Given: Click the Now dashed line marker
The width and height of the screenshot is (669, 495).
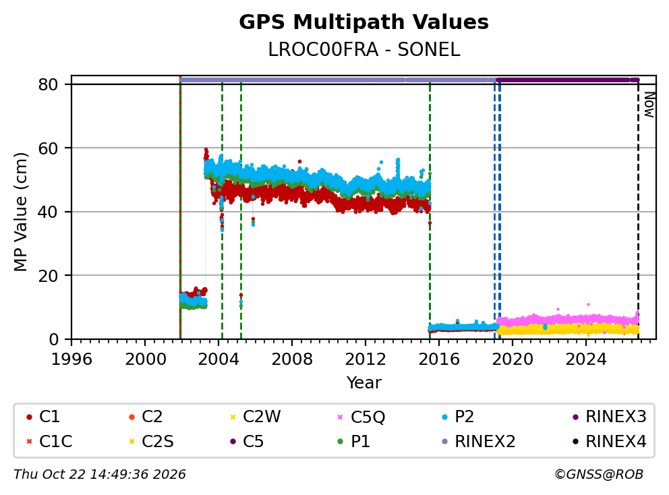Looking at the screenshot, I should 638,209.
